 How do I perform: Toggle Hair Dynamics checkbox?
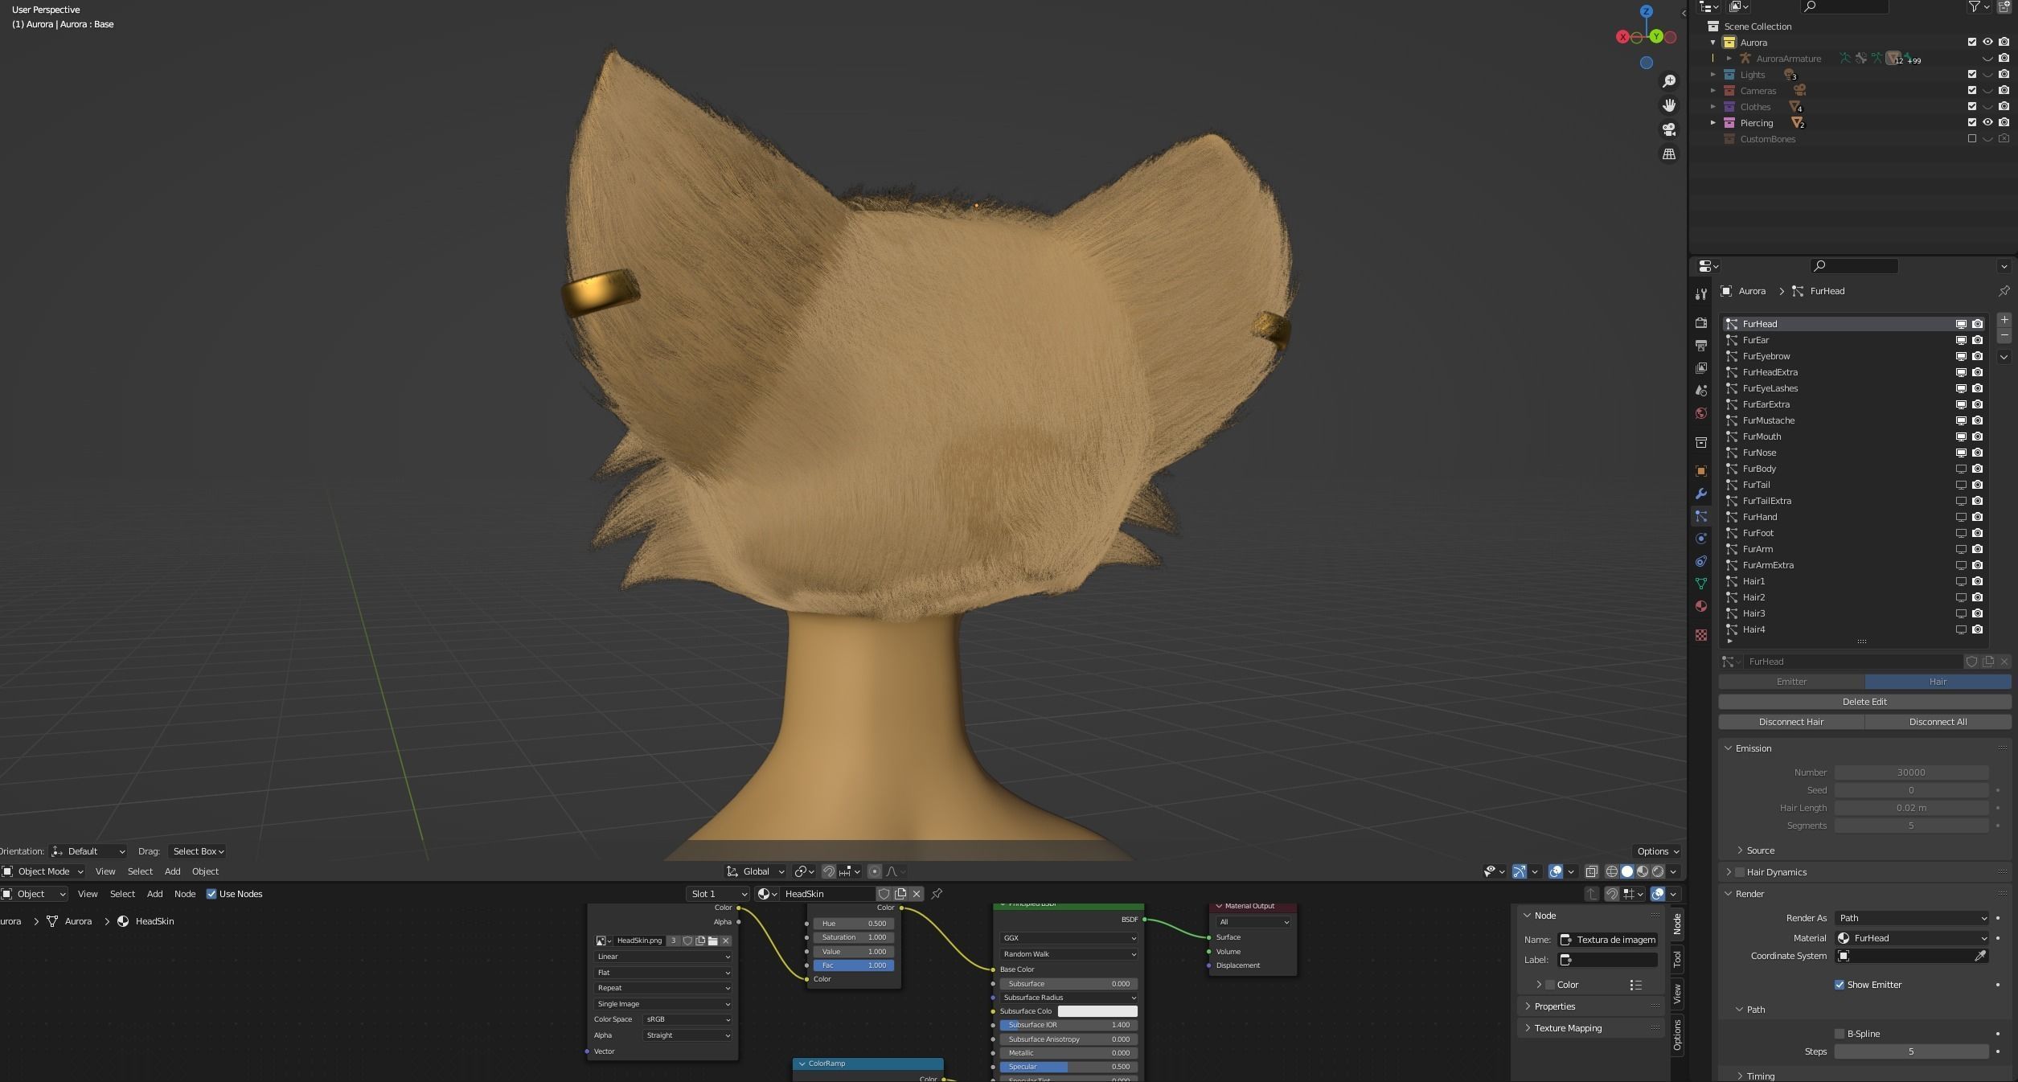click(x=1740, y=872)
